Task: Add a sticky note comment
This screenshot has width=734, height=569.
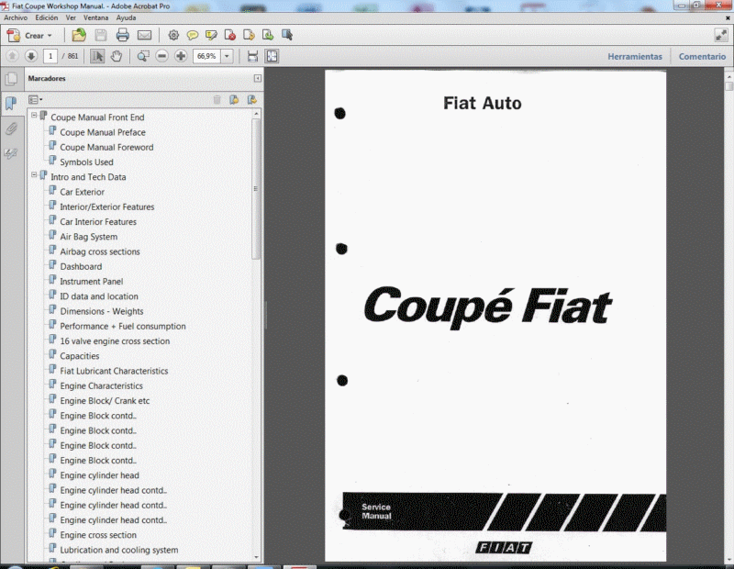Action: click(193, 35)
